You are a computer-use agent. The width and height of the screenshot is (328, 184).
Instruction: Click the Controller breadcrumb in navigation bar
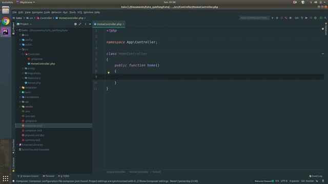(x=46, y=18)
